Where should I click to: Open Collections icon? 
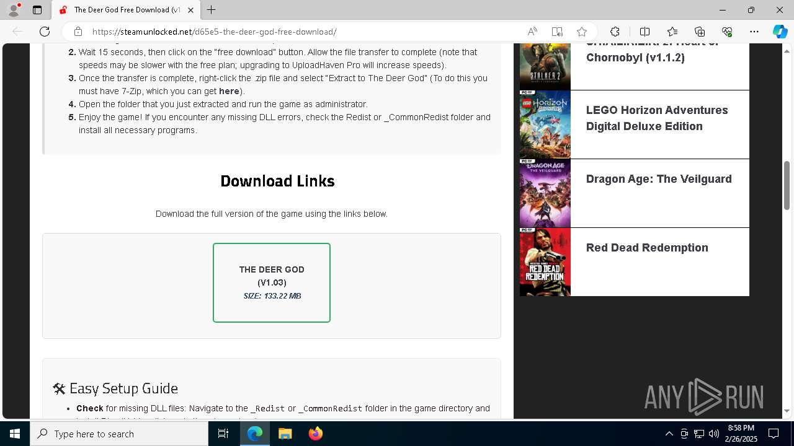pos(700,32)
